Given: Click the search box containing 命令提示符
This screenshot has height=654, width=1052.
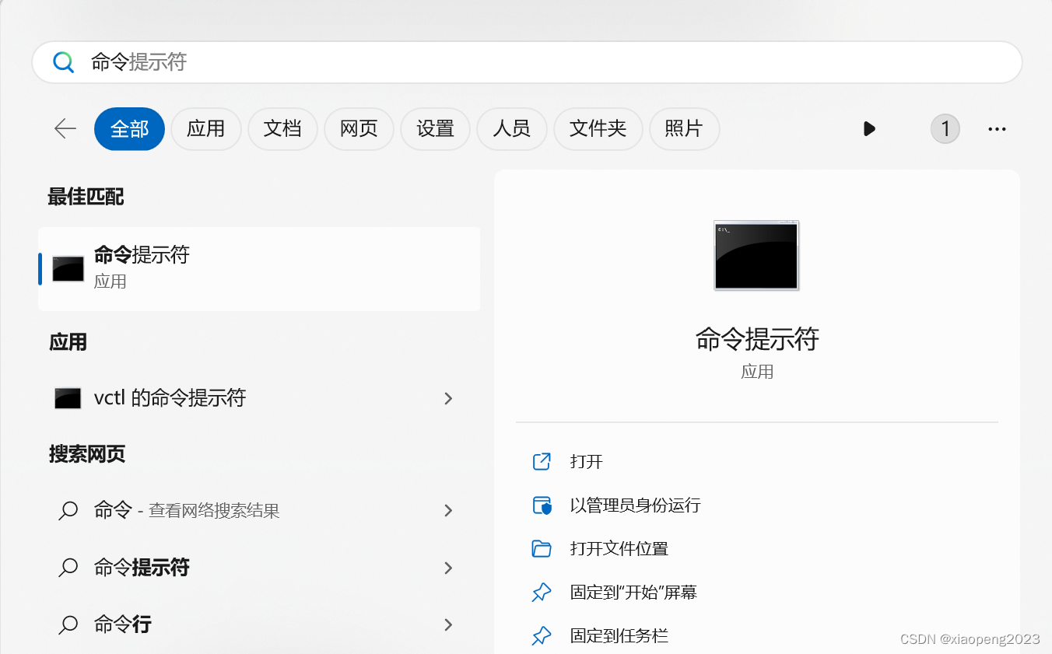Looking at the screenshot, I should click(x=527, y=62).
